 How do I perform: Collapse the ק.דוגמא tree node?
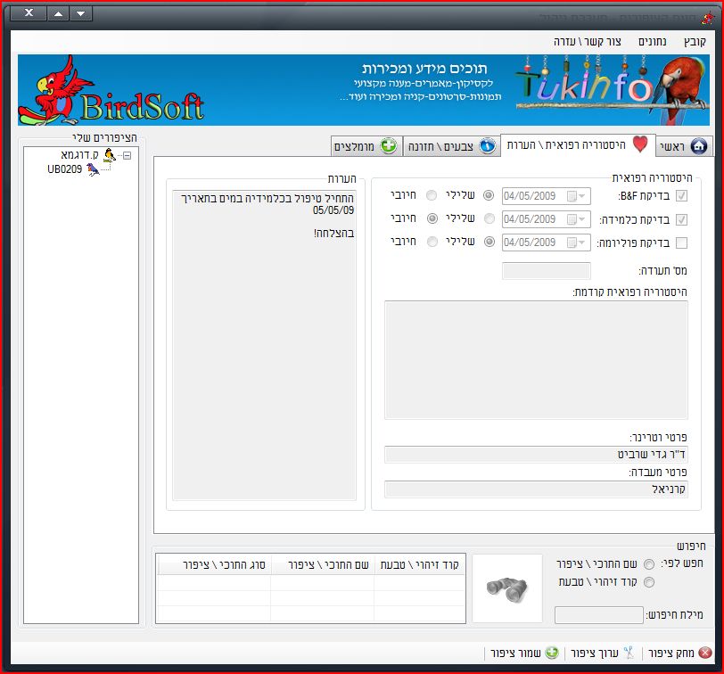[x=127, y=155]
